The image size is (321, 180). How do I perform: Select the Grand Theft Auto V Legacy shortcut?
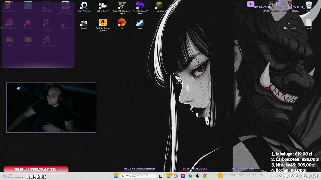[122, 8]
